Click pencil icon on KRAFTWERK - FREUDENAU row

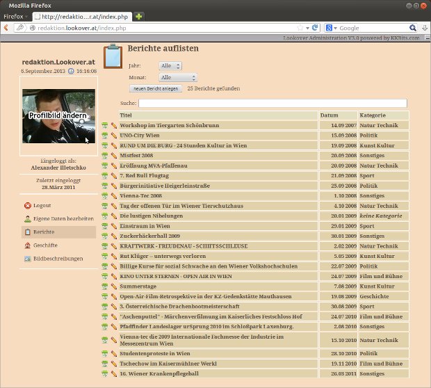[114, 246]
